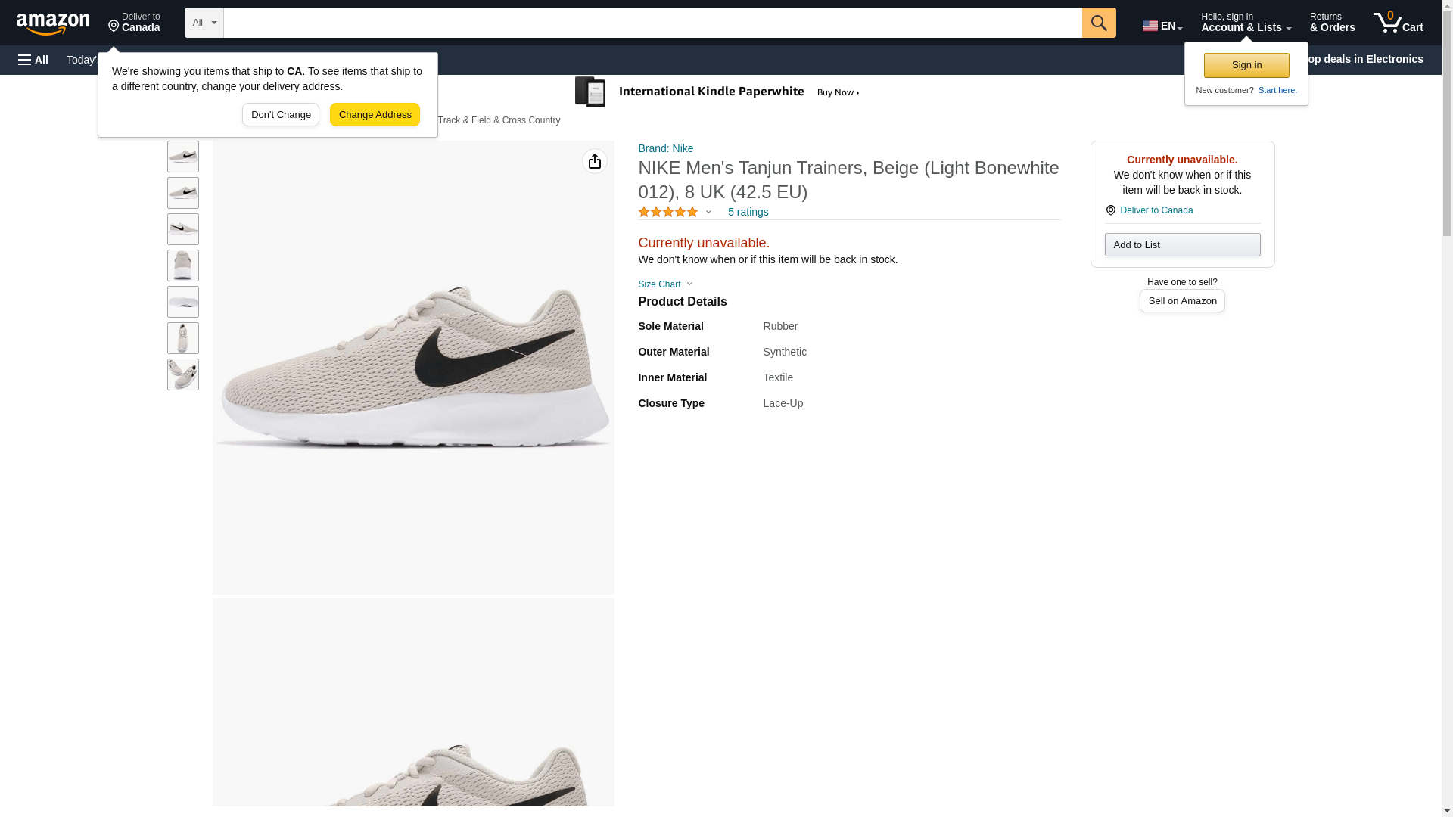This screenshot has width=1453, height=817.
Task: Click the Add to List button
Action: coord(1182,244)
